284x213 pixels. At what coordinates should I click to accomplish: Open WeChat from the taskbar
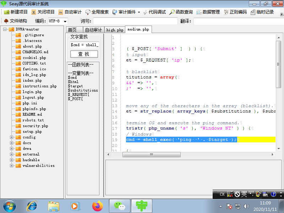coord(120,205)
